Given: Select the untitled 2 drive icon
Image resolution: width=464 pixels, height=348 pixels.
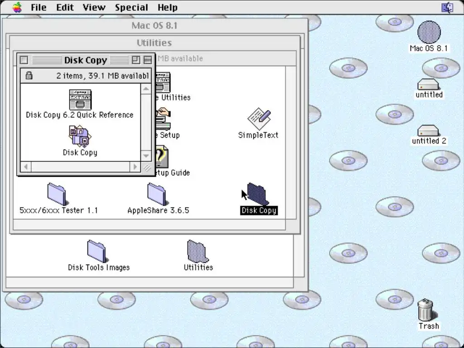Looking at the screenshot, I should coord(428,130).
